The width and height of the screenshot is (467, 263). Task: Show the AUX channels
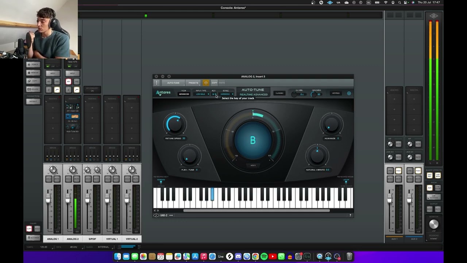[430, 188]
